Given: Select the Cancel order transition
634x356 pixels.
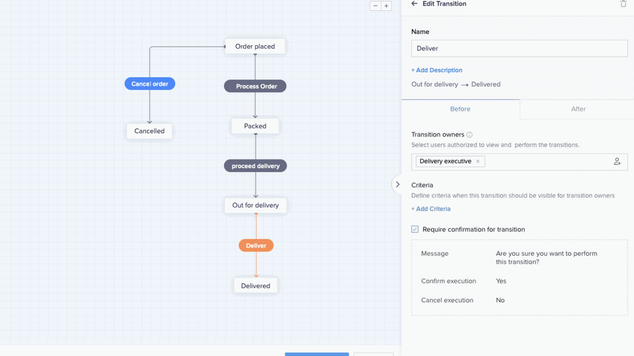Looking at the screenshot, I should pos(150,84).
